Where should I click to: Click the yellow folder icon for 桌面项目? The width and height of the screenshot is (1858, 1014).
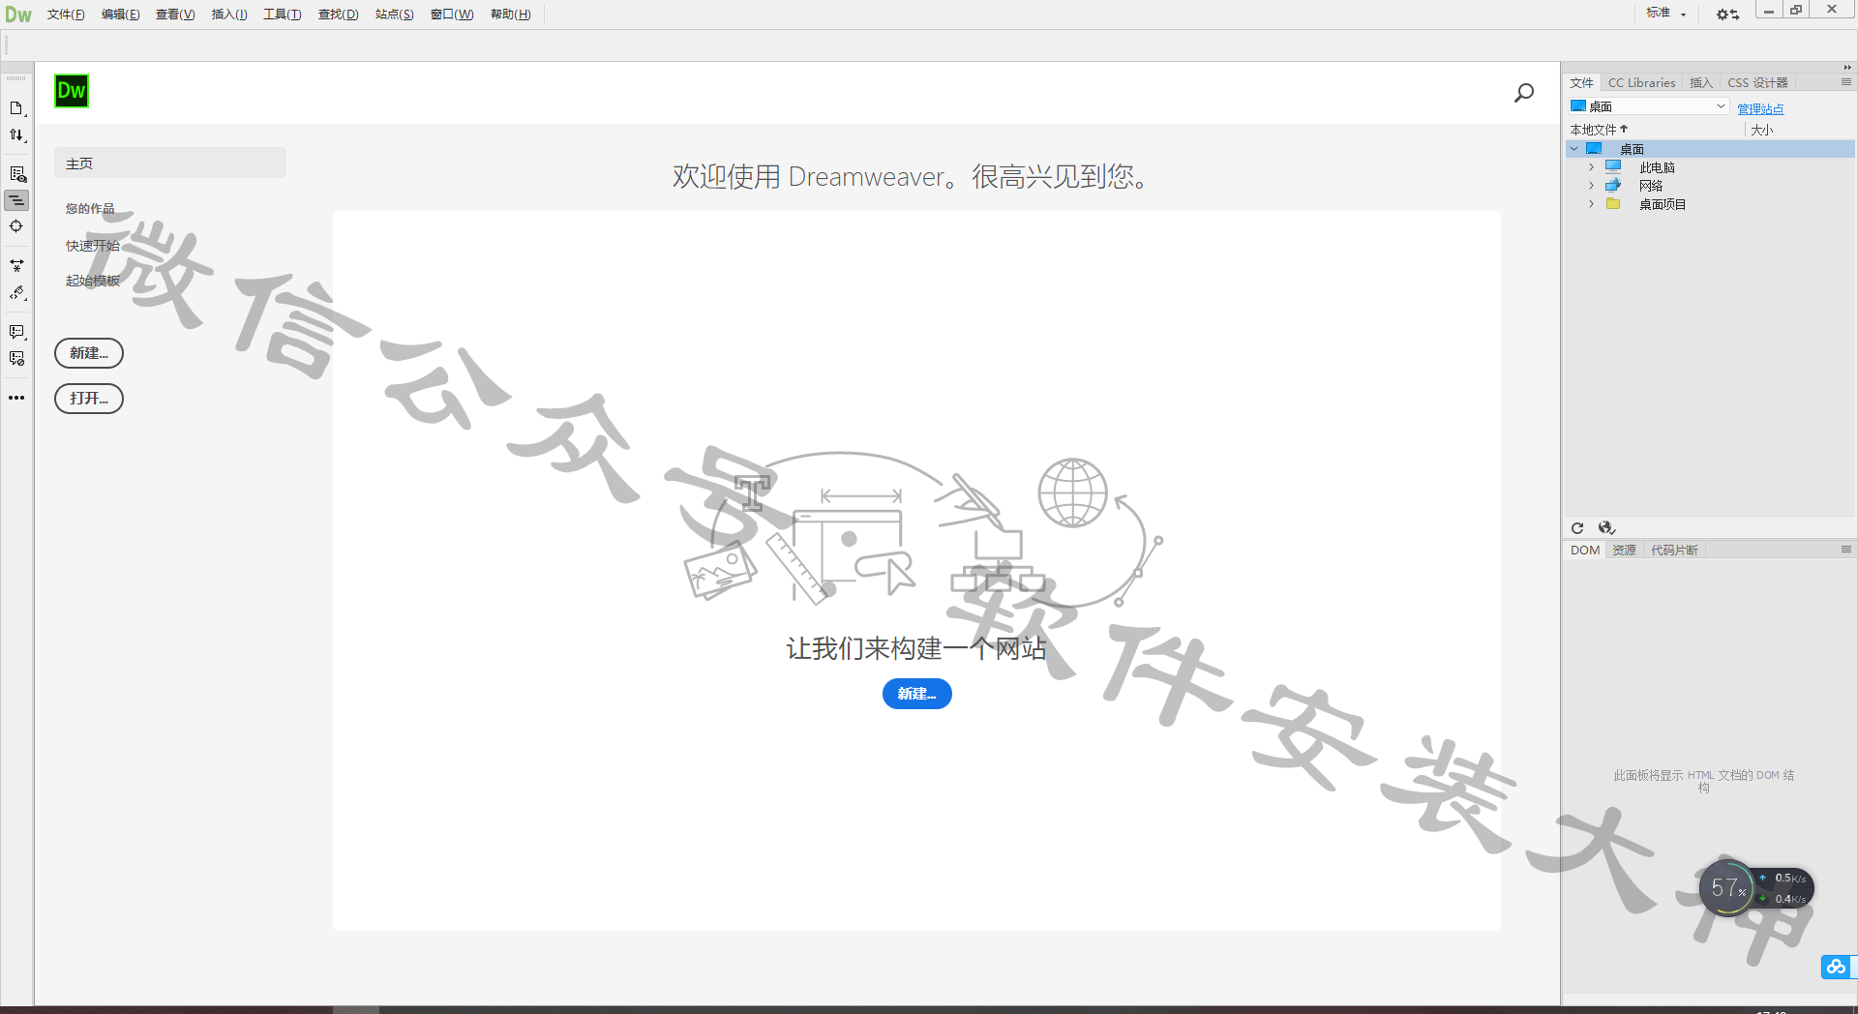[x=1613, y=204]
